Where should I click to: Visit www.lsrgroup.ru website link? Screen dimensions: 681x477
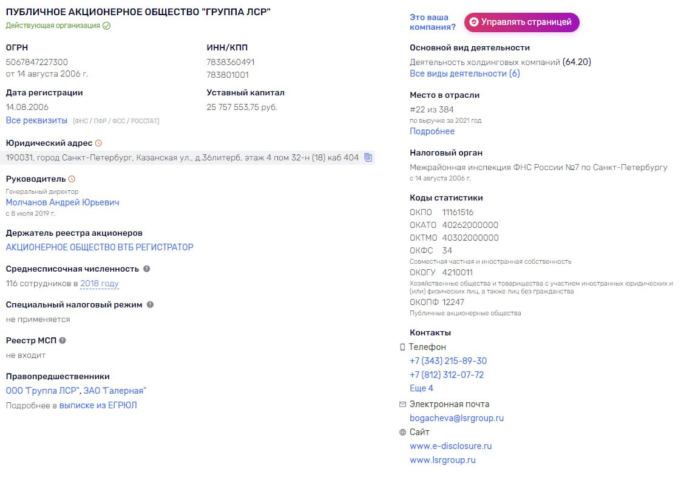(442, 460)
